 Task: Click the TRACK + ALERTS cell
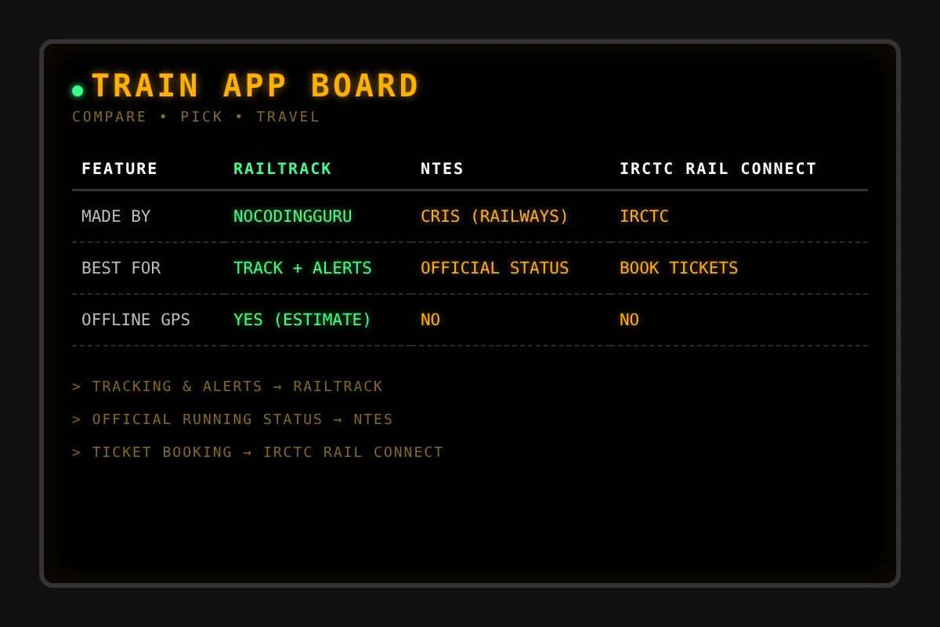tap(302, 268)
